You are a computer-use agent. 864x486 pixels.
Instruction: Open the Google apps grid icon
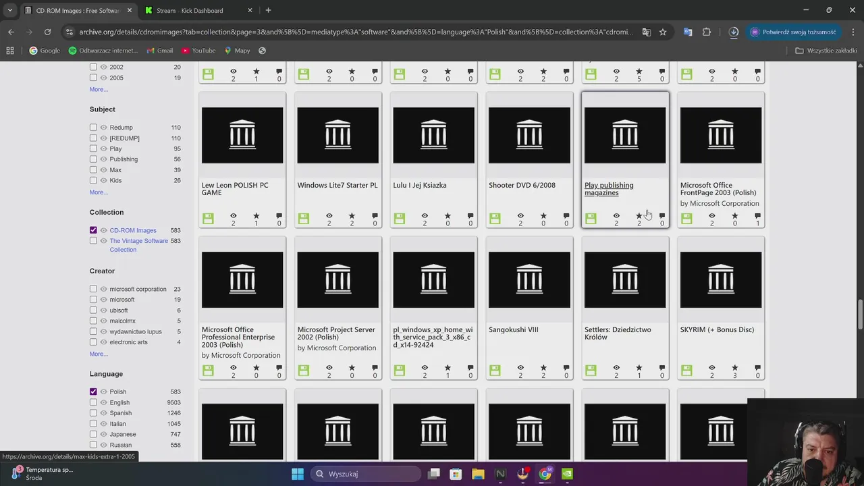[10, 51]
